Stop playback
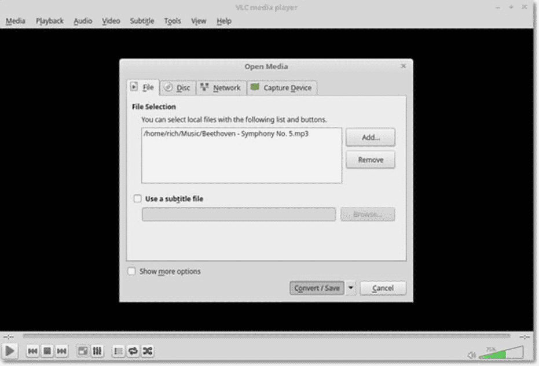This screenshot has width=539, height=366. pyautogui.click(x=47, y=350)
